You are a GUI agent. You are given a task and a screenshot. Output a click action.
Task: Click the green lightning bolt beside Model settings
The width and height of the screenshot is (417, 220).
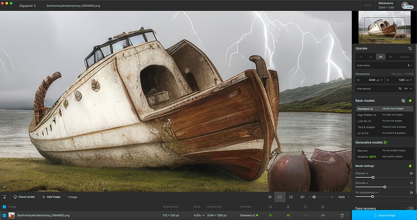pos(410,166)
